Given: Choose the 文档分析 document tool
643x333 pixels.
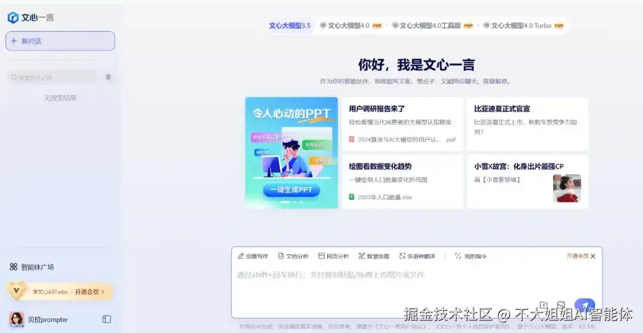Looking at the screenshot, I should pyautogui.click(x=293, y=256).
